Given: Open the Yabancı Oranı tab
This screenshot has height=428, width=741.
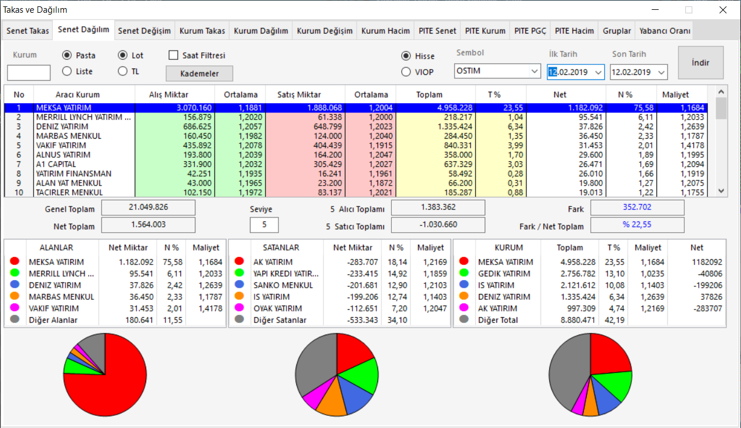Looking at the screenshot, I should point(664,31).
